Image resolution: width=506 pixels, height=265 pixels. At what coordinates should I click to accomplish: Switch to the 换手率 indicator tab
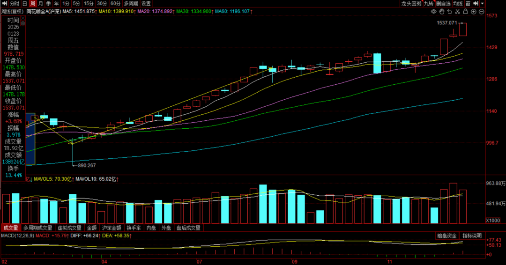134,228
